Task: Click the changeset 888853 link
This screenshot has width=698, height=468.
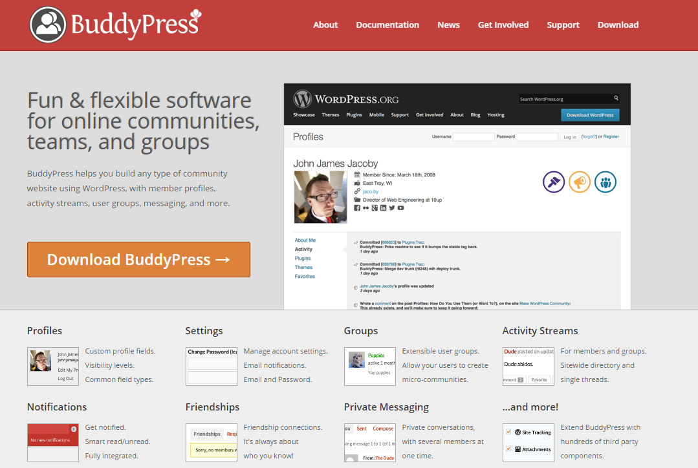Action: tap(389, 242)
